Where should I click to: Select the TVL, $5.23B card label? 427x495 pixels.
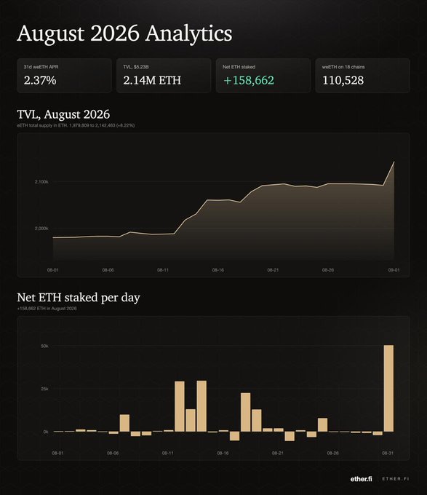coord(136,67)
